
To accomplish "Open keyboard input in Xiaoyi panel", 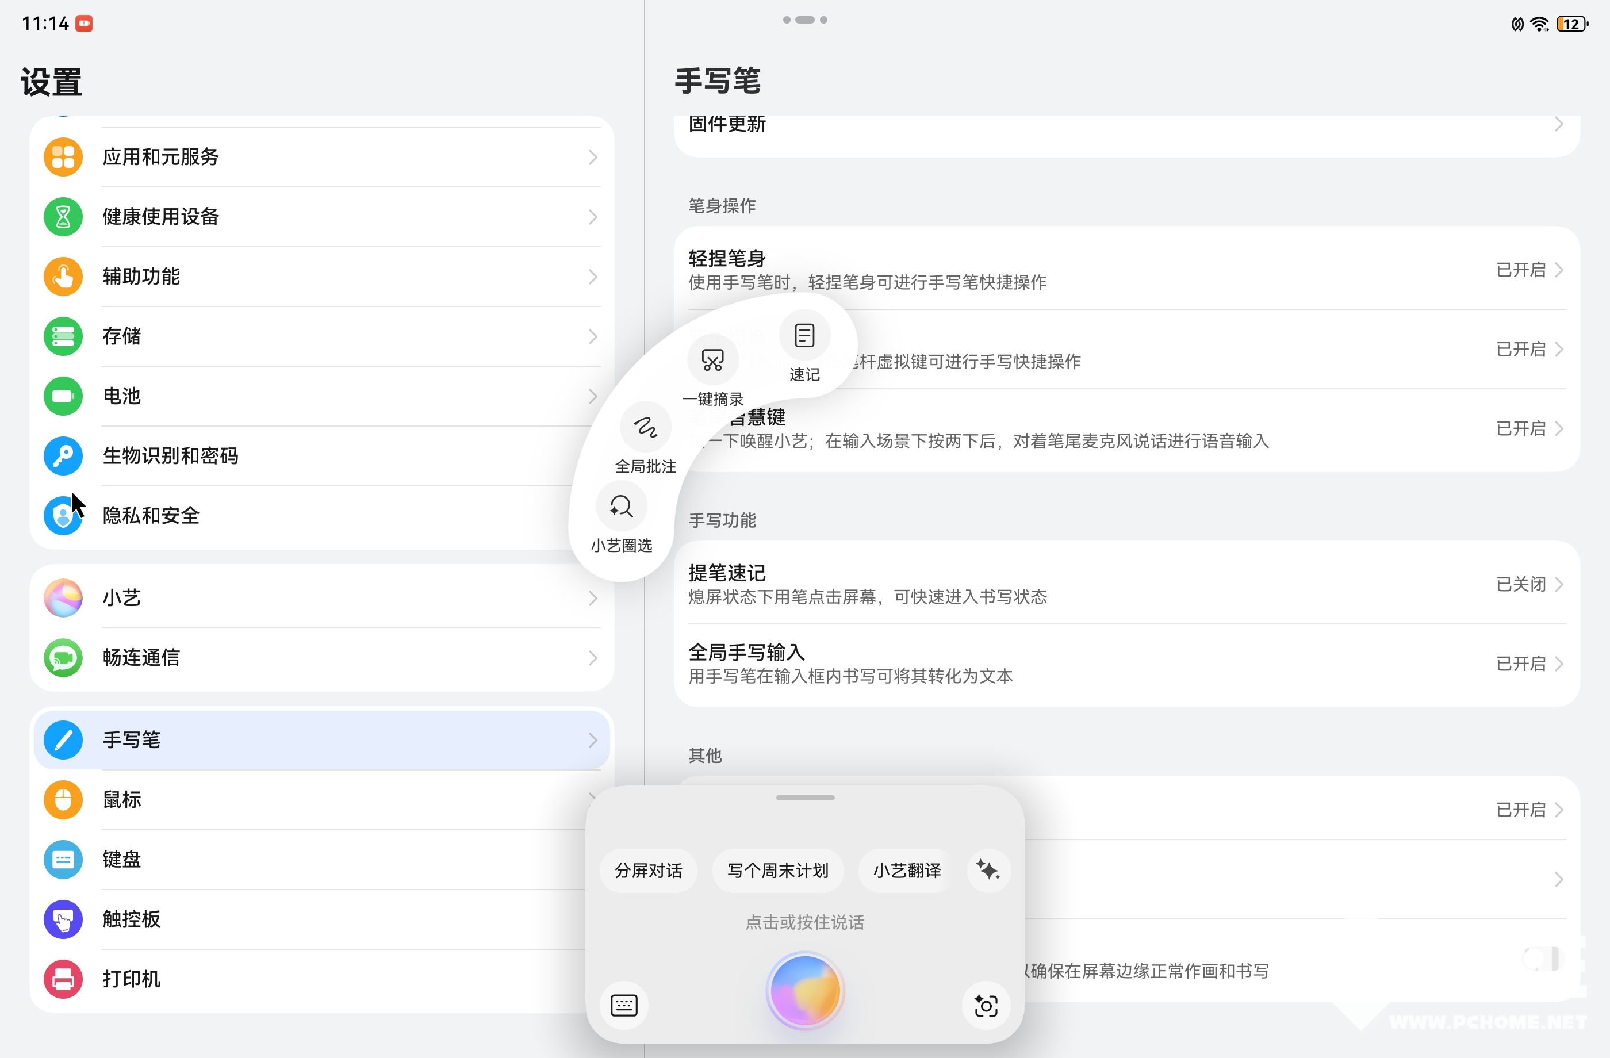I will [624, 1005].
